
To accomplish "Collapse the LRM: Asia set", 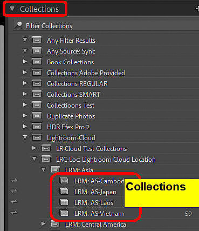I will pos(43,170).
